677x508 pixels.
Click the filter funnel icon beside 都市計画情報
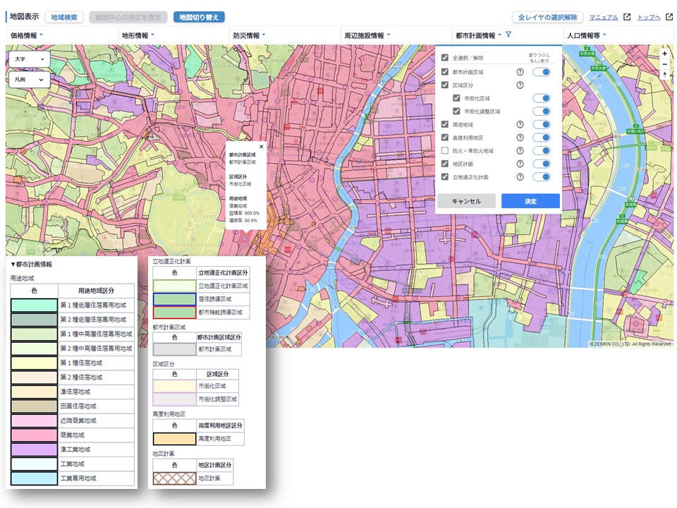[x=508, y=35]
